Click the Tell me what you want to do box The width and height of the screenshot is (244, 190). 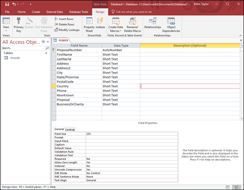tap(132, 12)
